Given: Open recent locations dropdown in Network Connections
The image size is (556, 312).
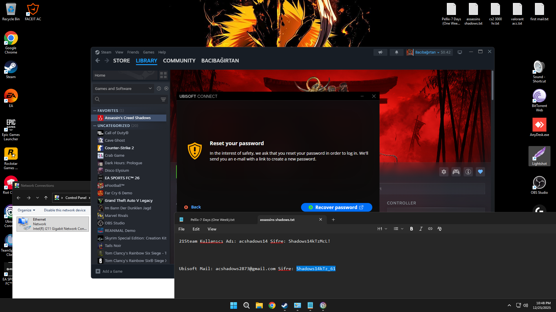Looking at the screenshot, I should pyautogui.click(x=37, y=198).
